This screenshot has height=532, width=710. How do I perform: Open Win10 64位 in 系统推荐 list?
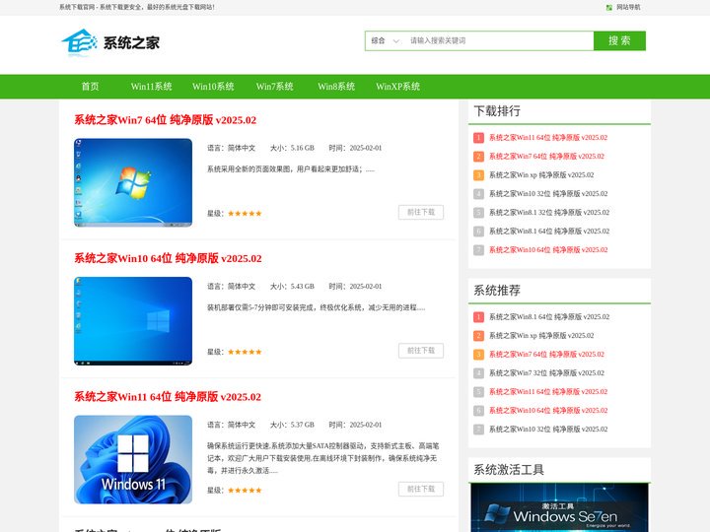pos(548,410)
